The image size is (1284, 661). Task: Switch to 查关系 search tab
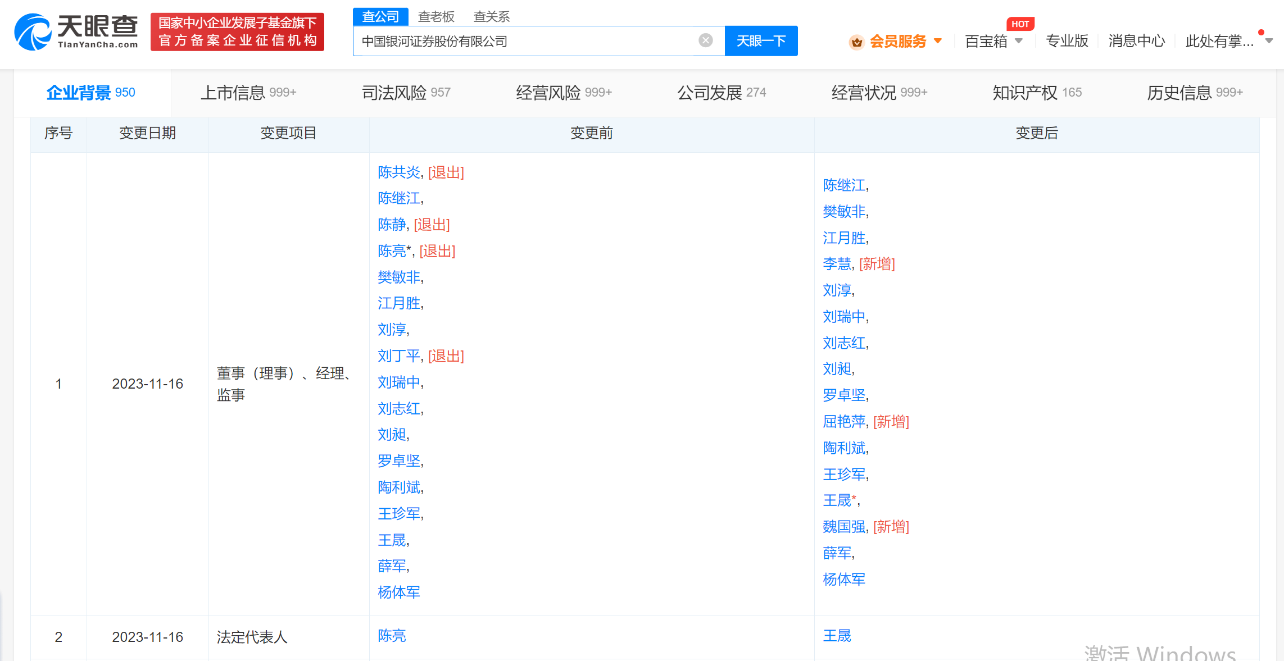click(x=491, y=17)
